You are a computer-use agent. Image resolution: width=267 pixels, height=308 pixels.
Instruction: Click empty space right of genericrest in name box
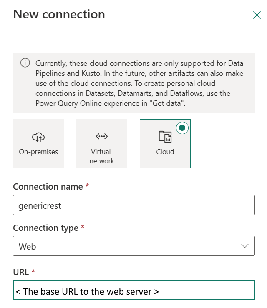pyautogui.click(x=167, y=205)
